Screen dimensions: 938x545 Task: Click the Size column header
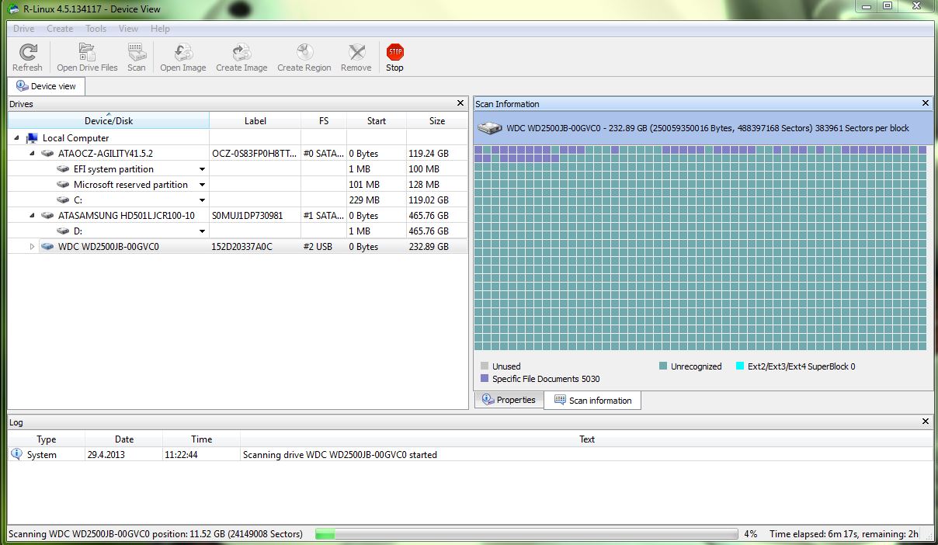(x=437, y=120)
